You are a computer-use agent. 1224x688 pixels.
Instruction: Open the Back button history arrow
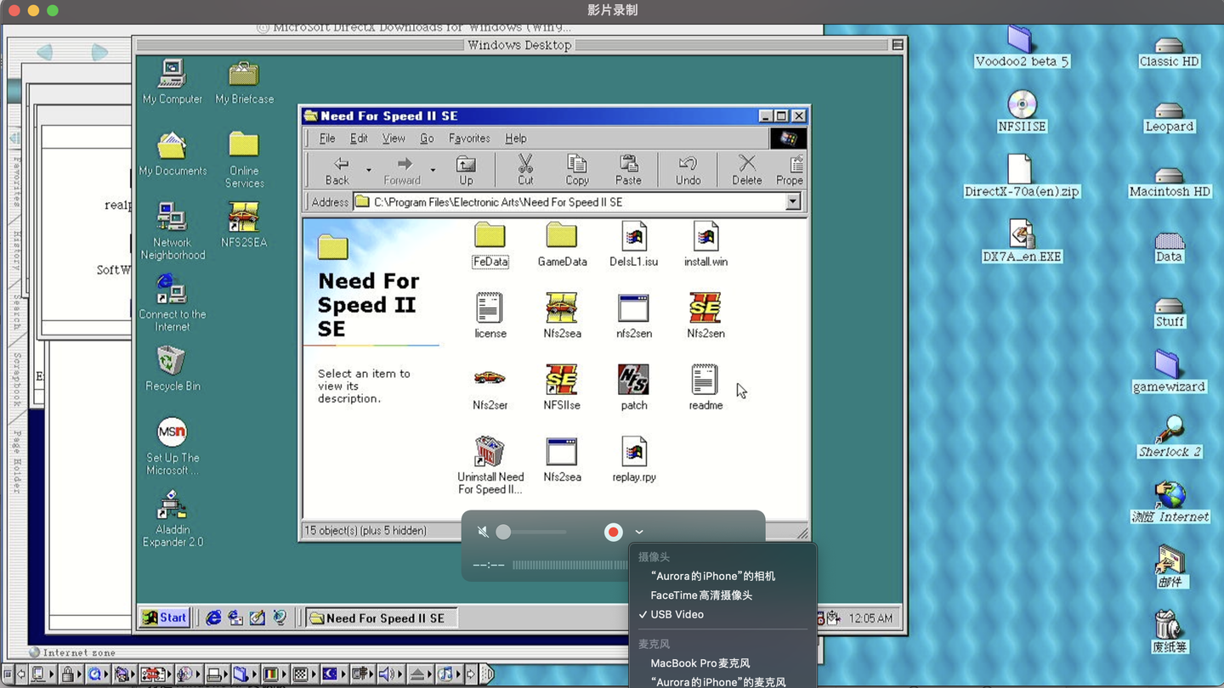point(369,170)
